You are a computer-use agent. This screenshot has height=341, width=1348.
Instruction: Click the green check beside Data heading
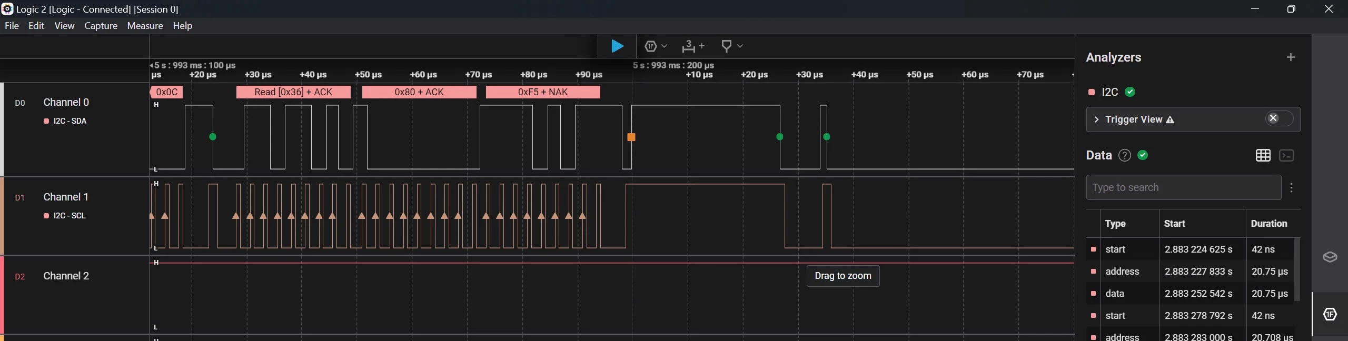(x=1143, y=155)
